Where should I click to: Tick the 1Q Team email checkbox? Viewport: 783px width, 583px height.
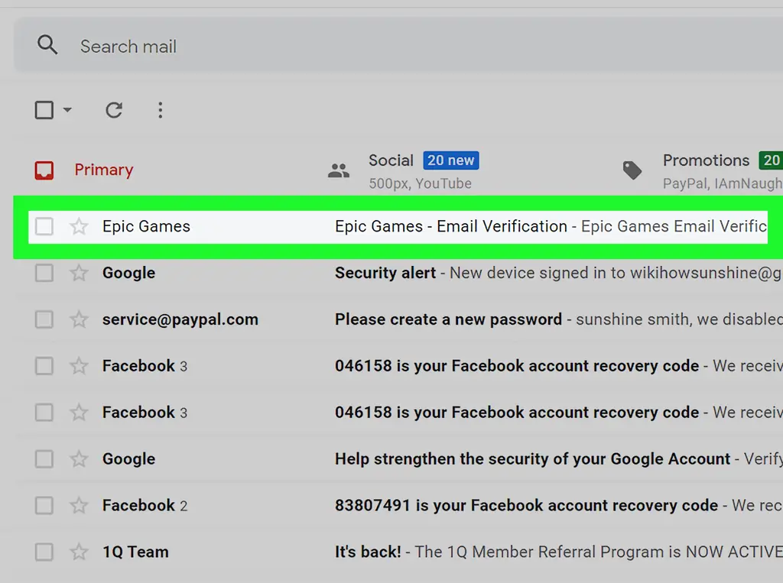pos(44,552)
